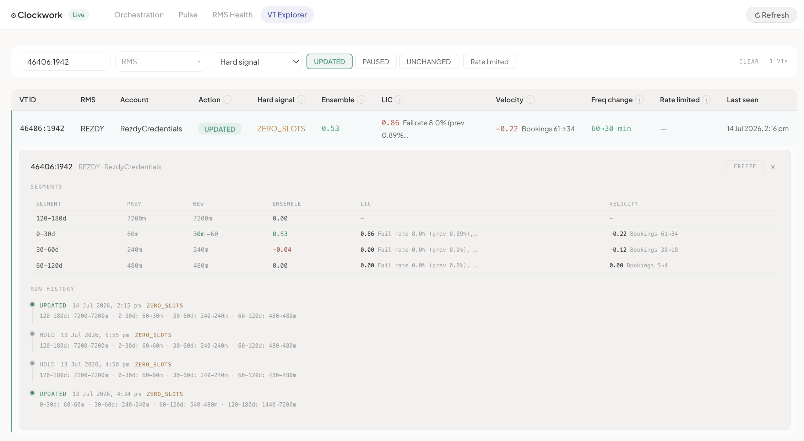Image resolution: width=804 pixels, height=441 pixels.
Task: Click the UPDATED 13 Jul 4:34 pm history entry
Action: point(168,399)
